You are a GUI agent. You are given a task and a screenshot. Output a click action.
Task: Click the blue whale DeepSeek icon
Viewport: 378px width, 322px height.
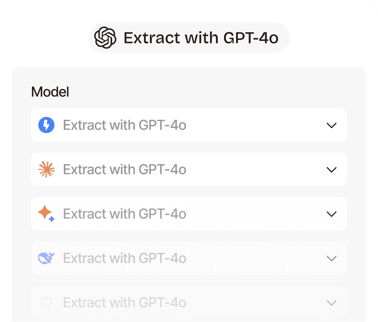46,258
